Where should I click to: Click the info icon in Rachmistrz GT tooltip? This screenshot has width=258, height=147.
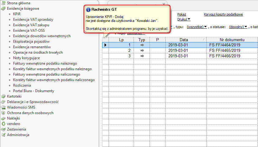(88, 10)
